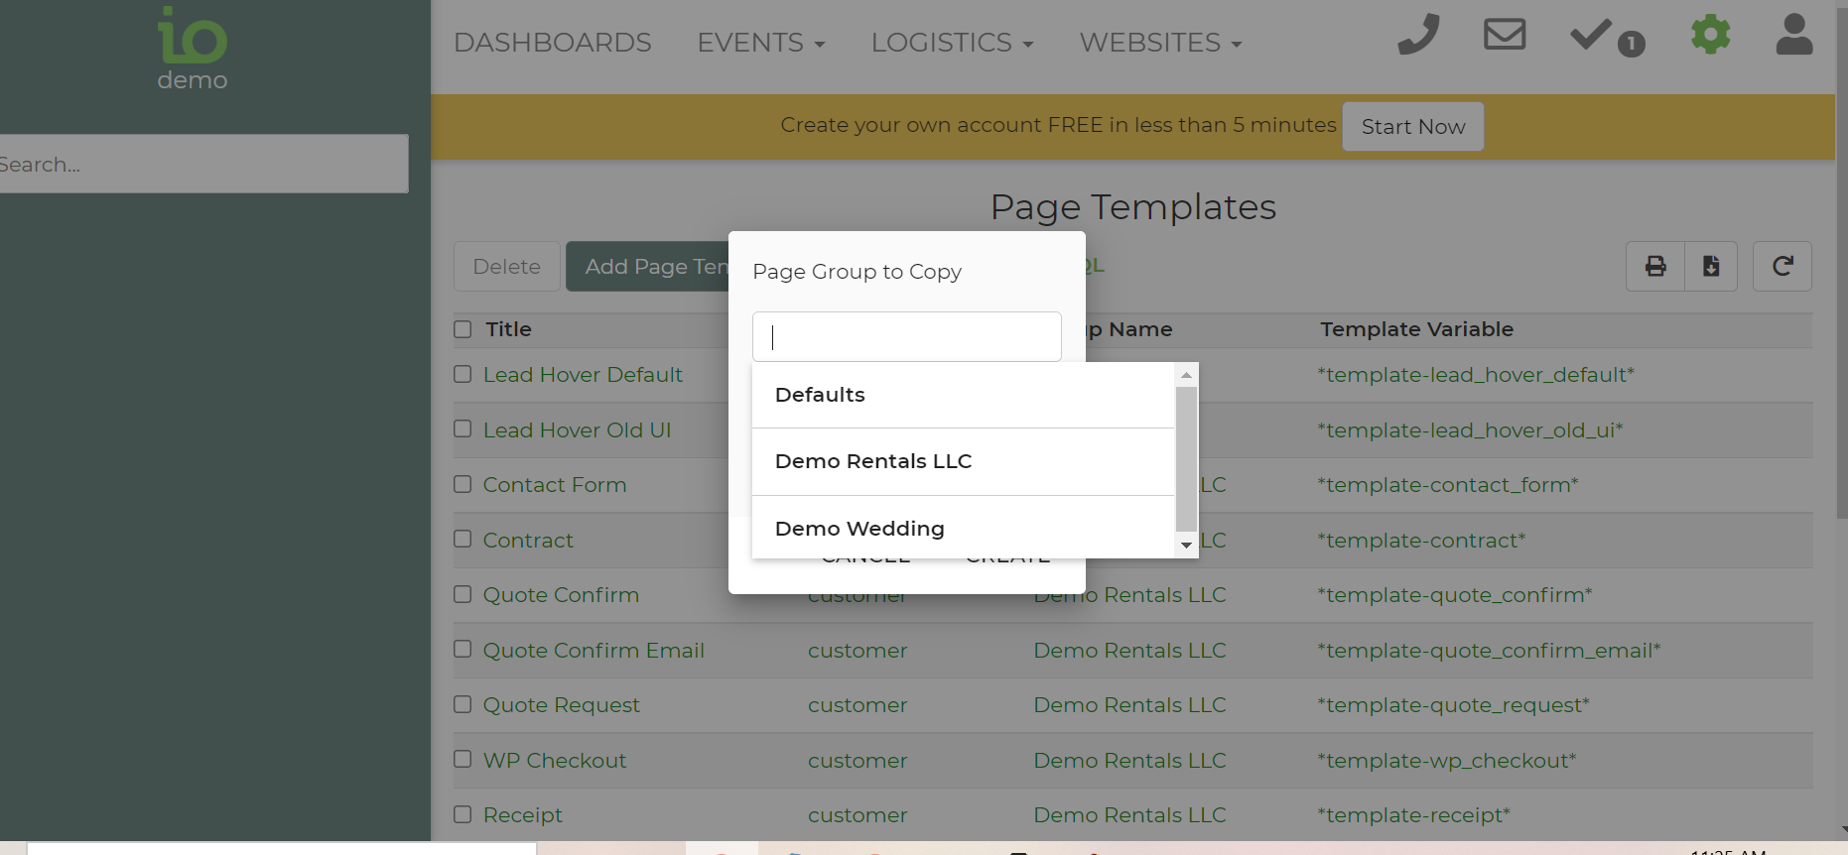Click Demo Rentals LLC in Receipt row
The image size is (1848, 855).
pyautogui.click(x=1129, y=815)
